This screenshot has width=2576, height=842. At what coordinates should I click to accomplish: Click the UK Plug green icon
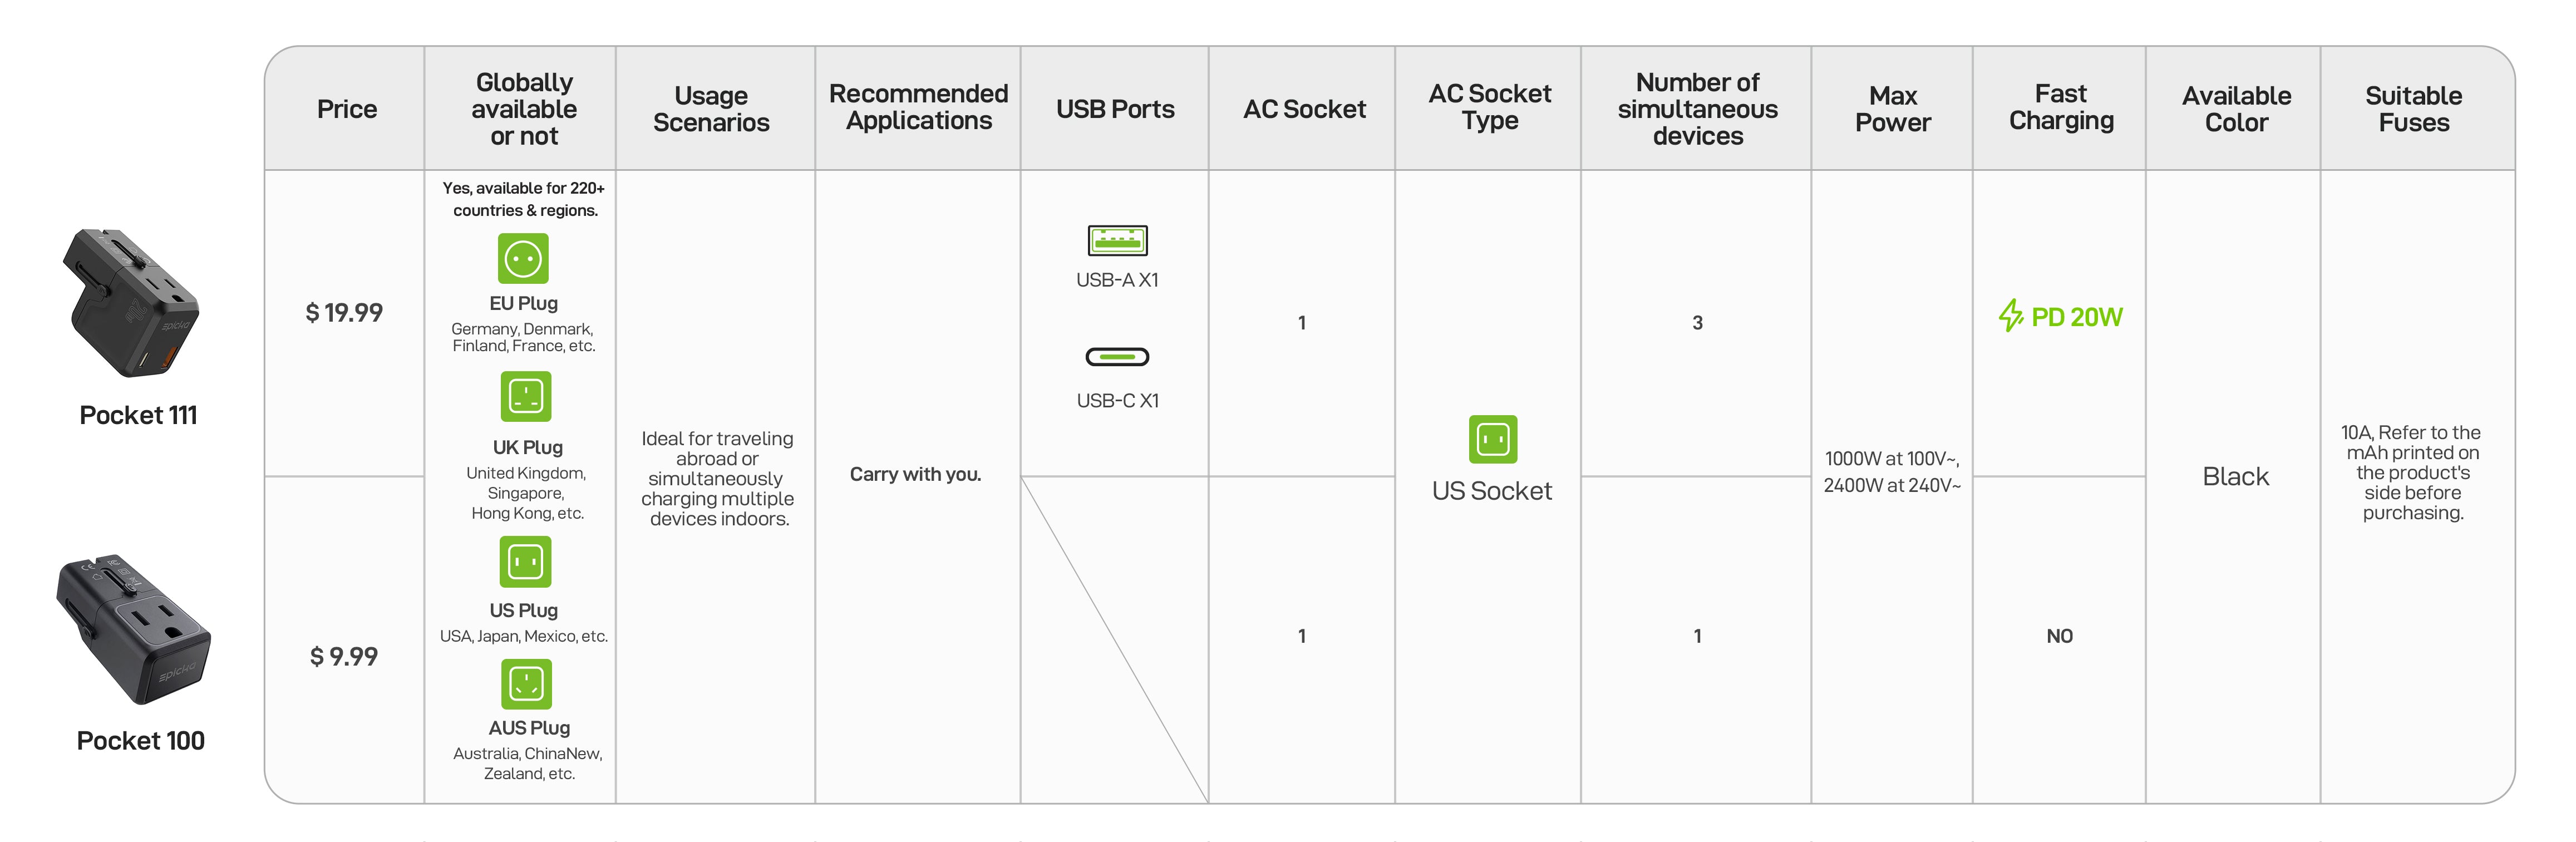pos(526,397)
